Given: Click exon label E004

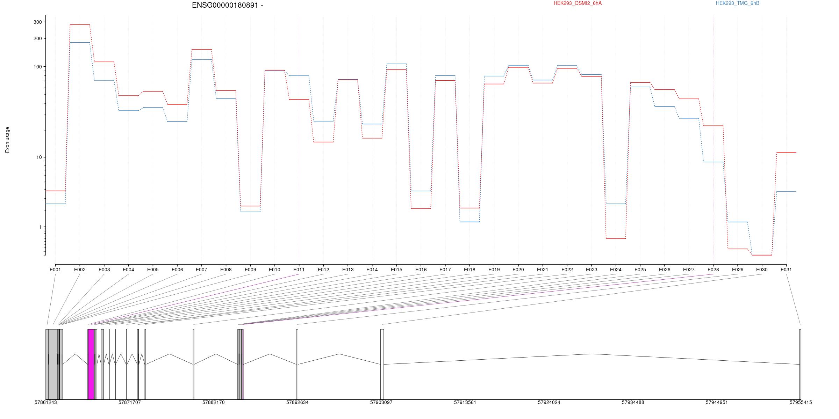Looking at the screenshot, I should (128, 270).
